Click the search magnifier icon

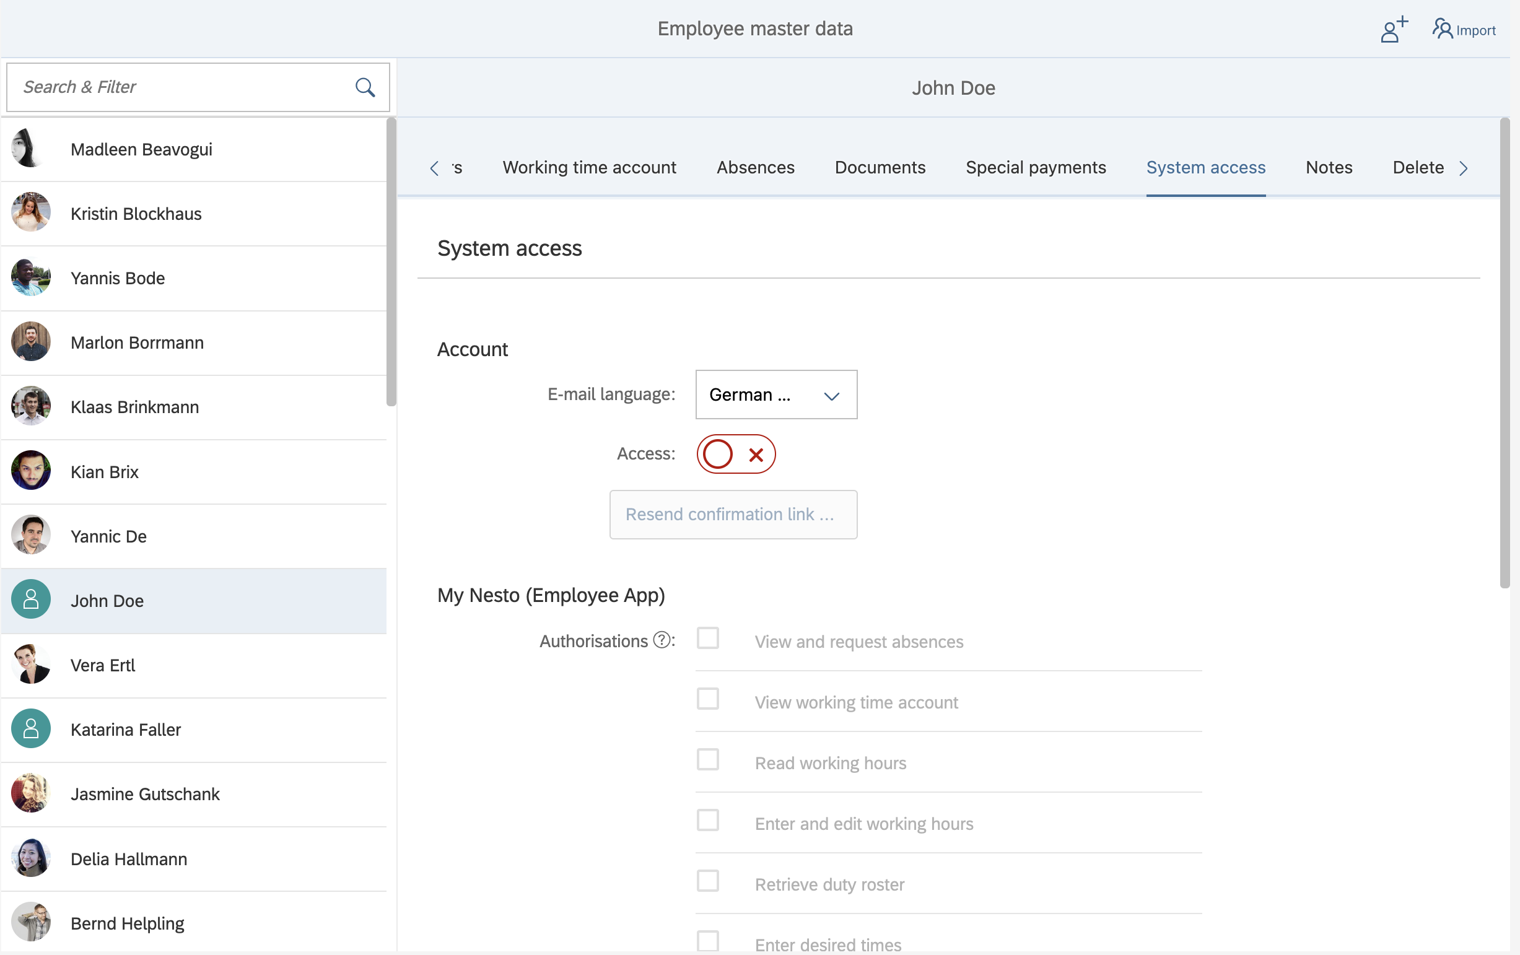[365, 87]
